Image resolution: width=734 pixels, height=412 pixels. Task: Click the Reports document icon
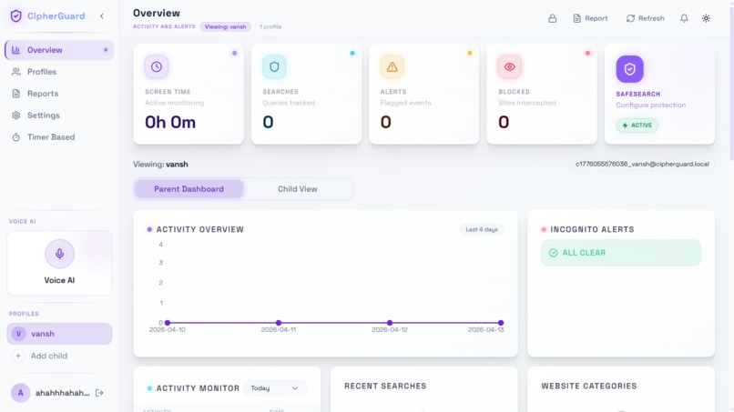pyautogui.click(x=15, y=94)
